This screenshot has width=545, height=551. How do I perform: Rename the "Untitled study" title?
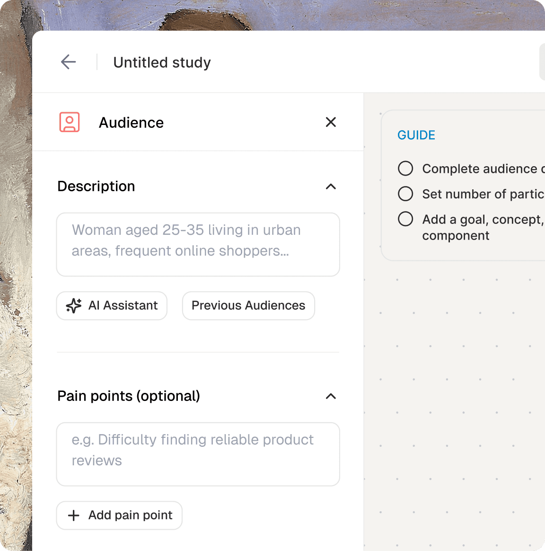point(162,62)
